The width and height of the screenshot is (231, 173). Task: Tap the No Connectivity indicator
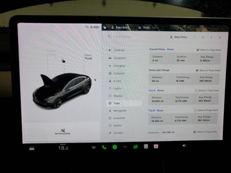click(x=62, y=131)
